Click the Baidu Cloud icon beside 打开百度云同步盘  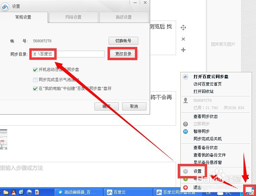(186, 77)
